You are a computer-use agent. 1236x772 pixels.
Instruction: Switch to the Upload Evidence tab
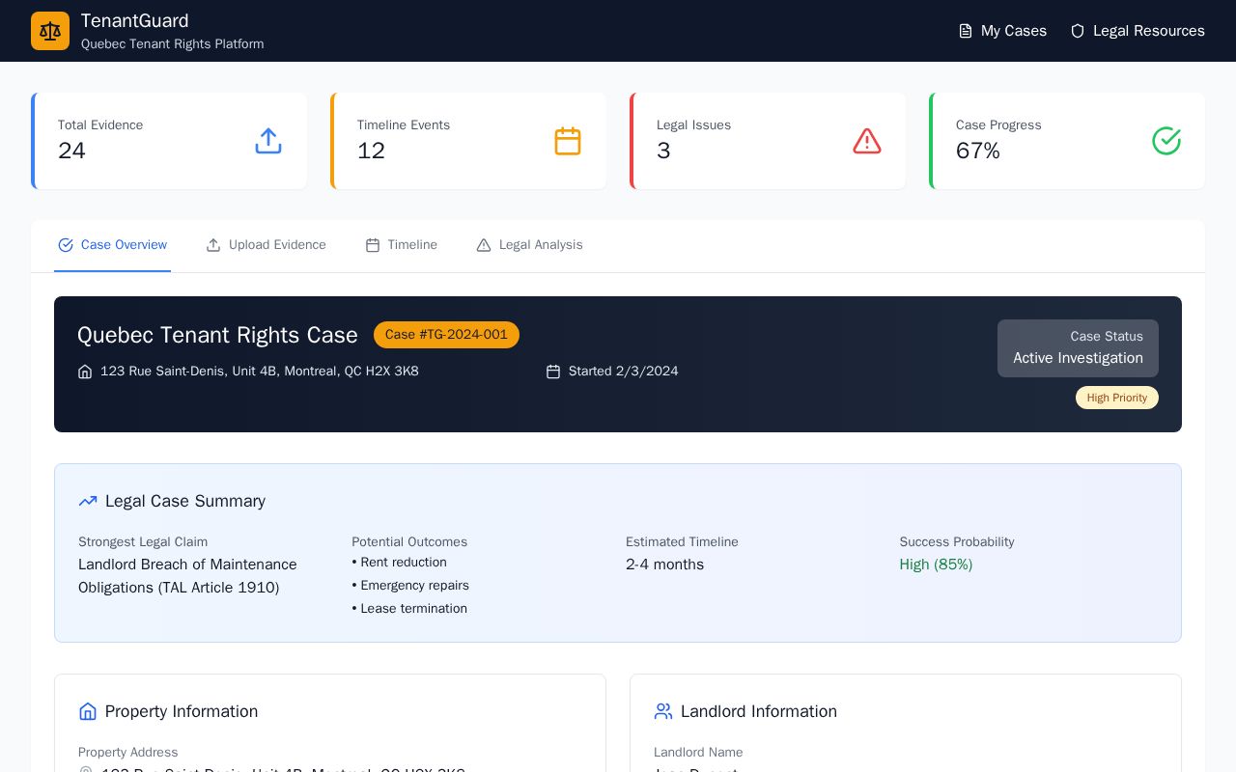[266, 245]
